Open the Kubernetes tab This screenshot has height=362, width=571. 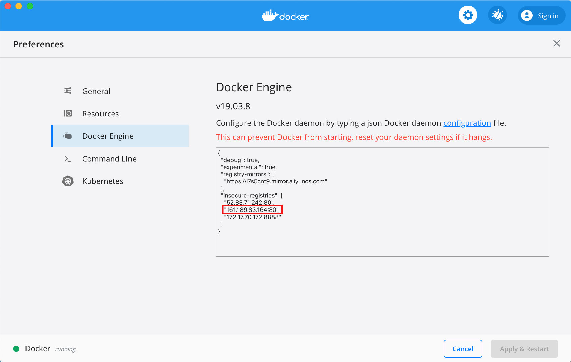click(x=120, y=181)
